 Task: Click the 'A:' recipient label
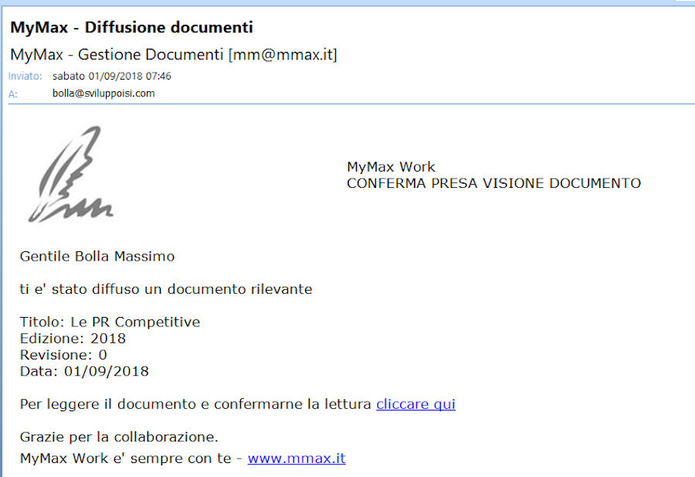pyautogui.click(x=13, y=94)
